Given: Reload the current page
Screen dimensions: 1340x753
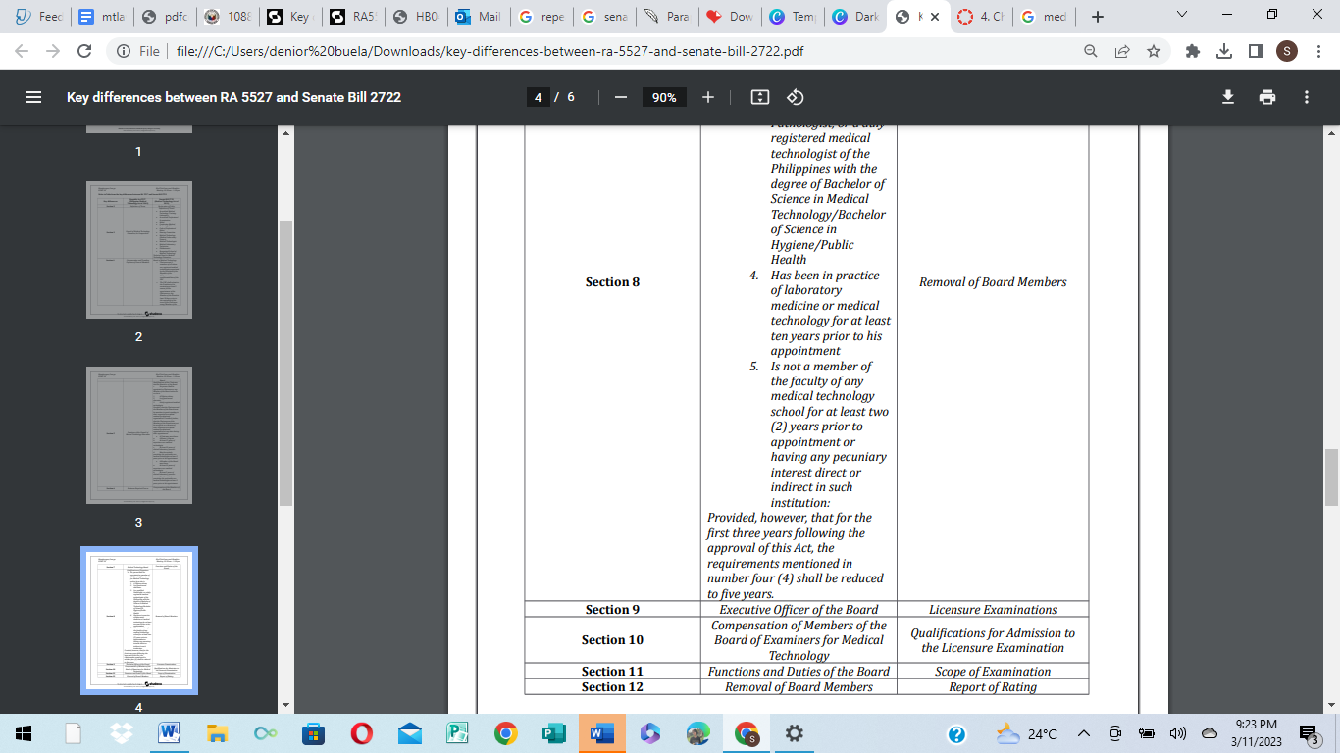Looking at the screenshot, I should click(84, 51).
